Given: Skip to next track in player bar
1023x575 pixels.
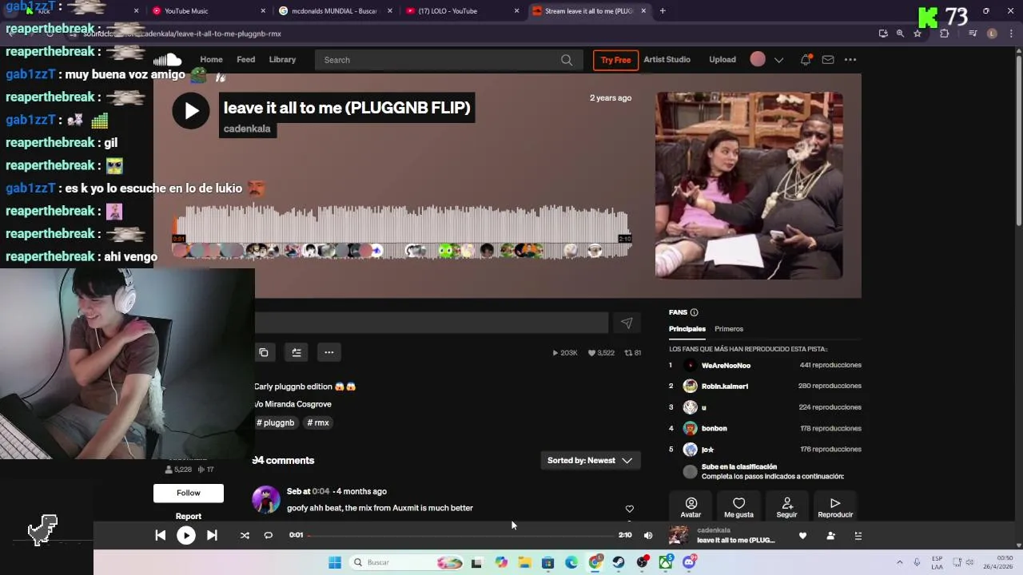Looking at the screenshot, I should 212,535.
